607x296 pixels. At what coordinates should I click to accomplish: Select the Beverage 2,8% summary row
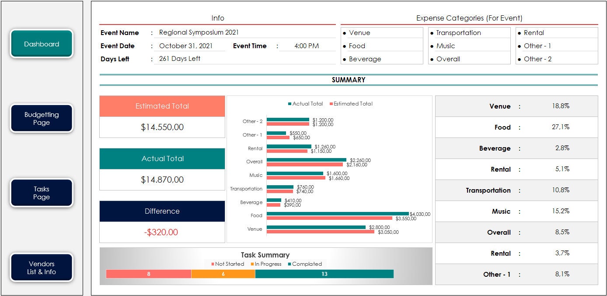coord(516,148)
